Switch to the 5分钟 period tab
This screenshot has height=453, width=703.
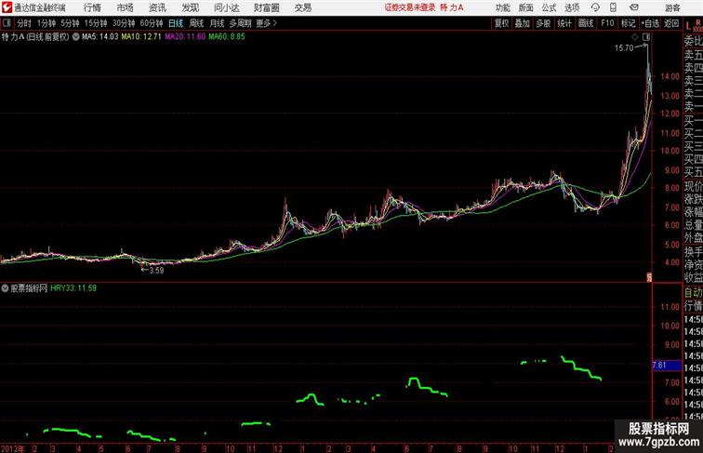pos(70,23)
